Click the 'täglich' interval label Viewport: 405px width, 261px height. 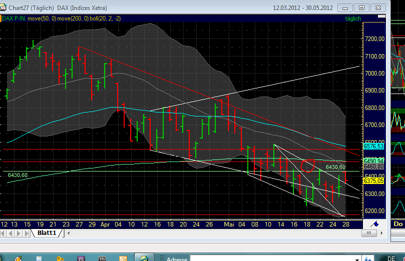[353, 18]
